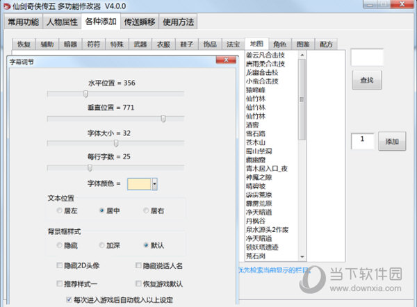Check the 恢复游戏默认 checkbox
This screenshot has height=307, width=417.
[x=138, y=283]
